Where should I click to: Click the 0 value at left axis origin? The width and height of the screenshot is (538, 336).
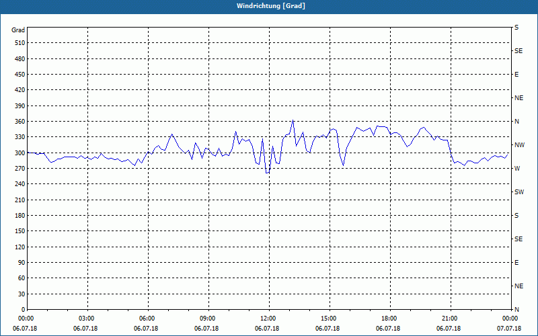[24, 309]
